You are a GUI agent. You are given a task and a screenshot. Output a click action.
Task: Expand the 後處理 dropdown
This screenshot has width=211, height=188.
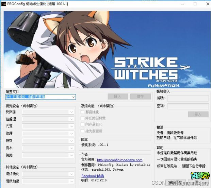[48, 119]
